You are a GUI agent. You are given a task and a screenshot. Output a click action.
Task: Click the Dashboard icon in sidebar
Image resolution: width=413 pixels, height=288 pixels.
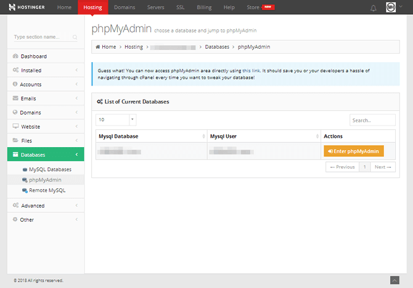15,56
